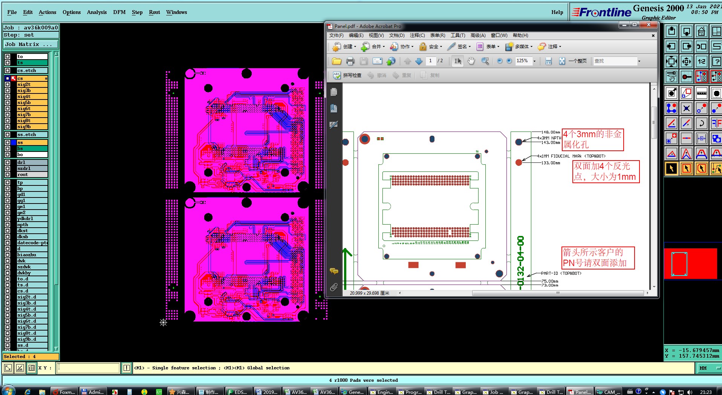Open the 协作 (Collaborate) dropdown
This screenshot has height=395, width=722.
(402, 47)
